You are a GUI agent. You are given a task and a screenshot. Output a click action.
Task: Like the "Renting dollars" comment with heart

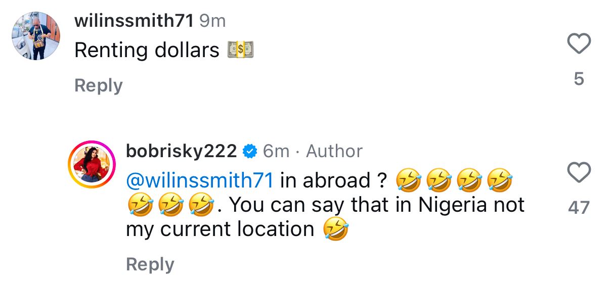pos(579,43)
